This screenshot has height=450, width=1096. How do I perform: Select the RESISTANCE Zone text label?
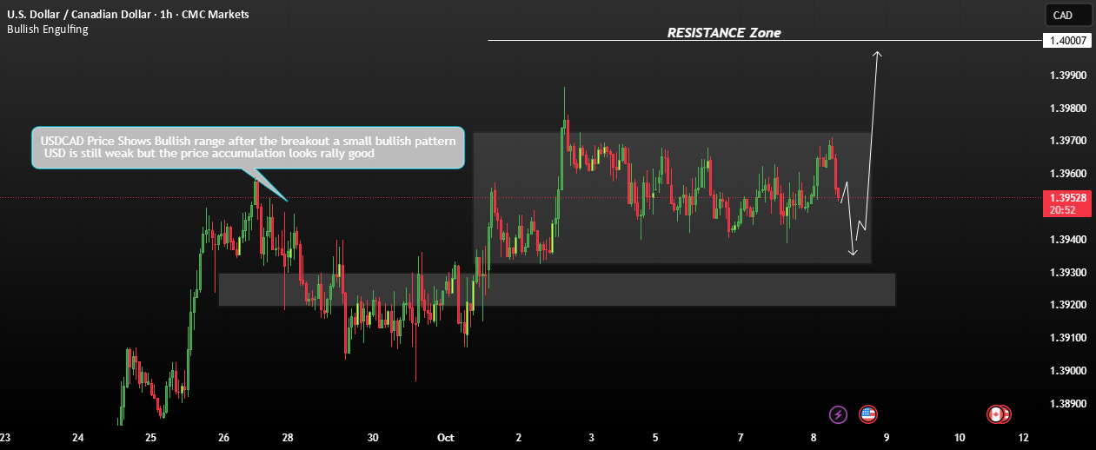(x=724, y=33)
